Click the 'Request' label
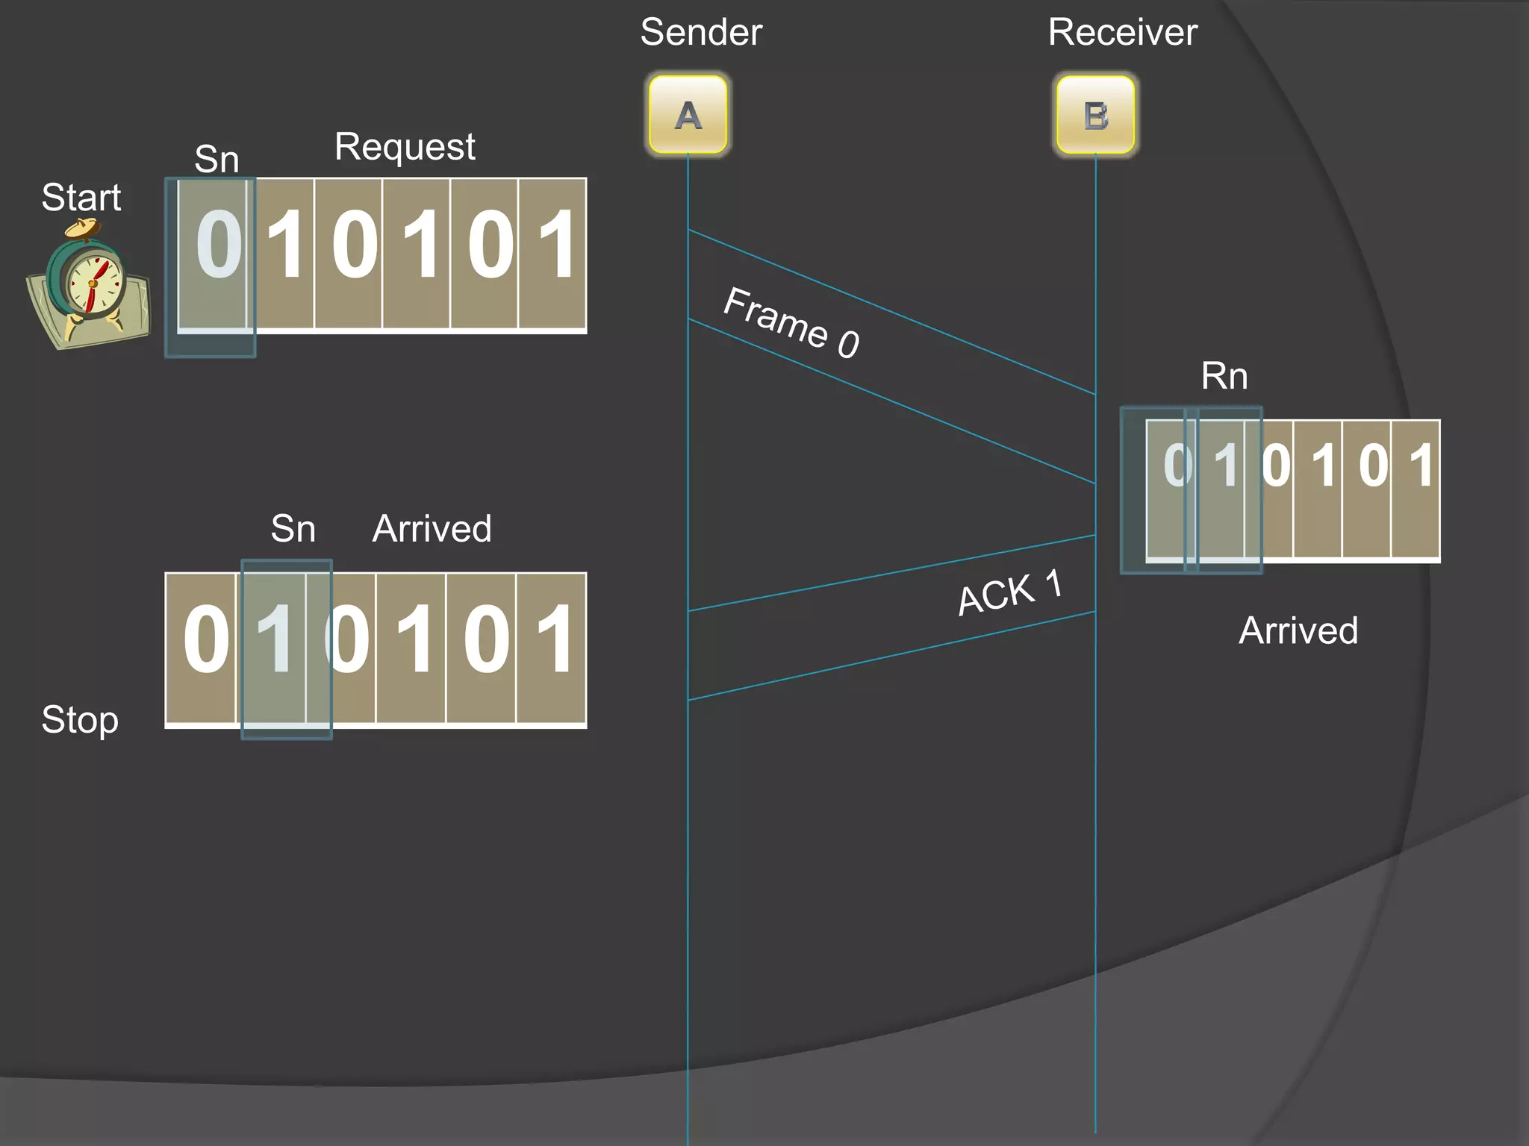This screenshot has width=1529, height=1146. tap(405, 146)
